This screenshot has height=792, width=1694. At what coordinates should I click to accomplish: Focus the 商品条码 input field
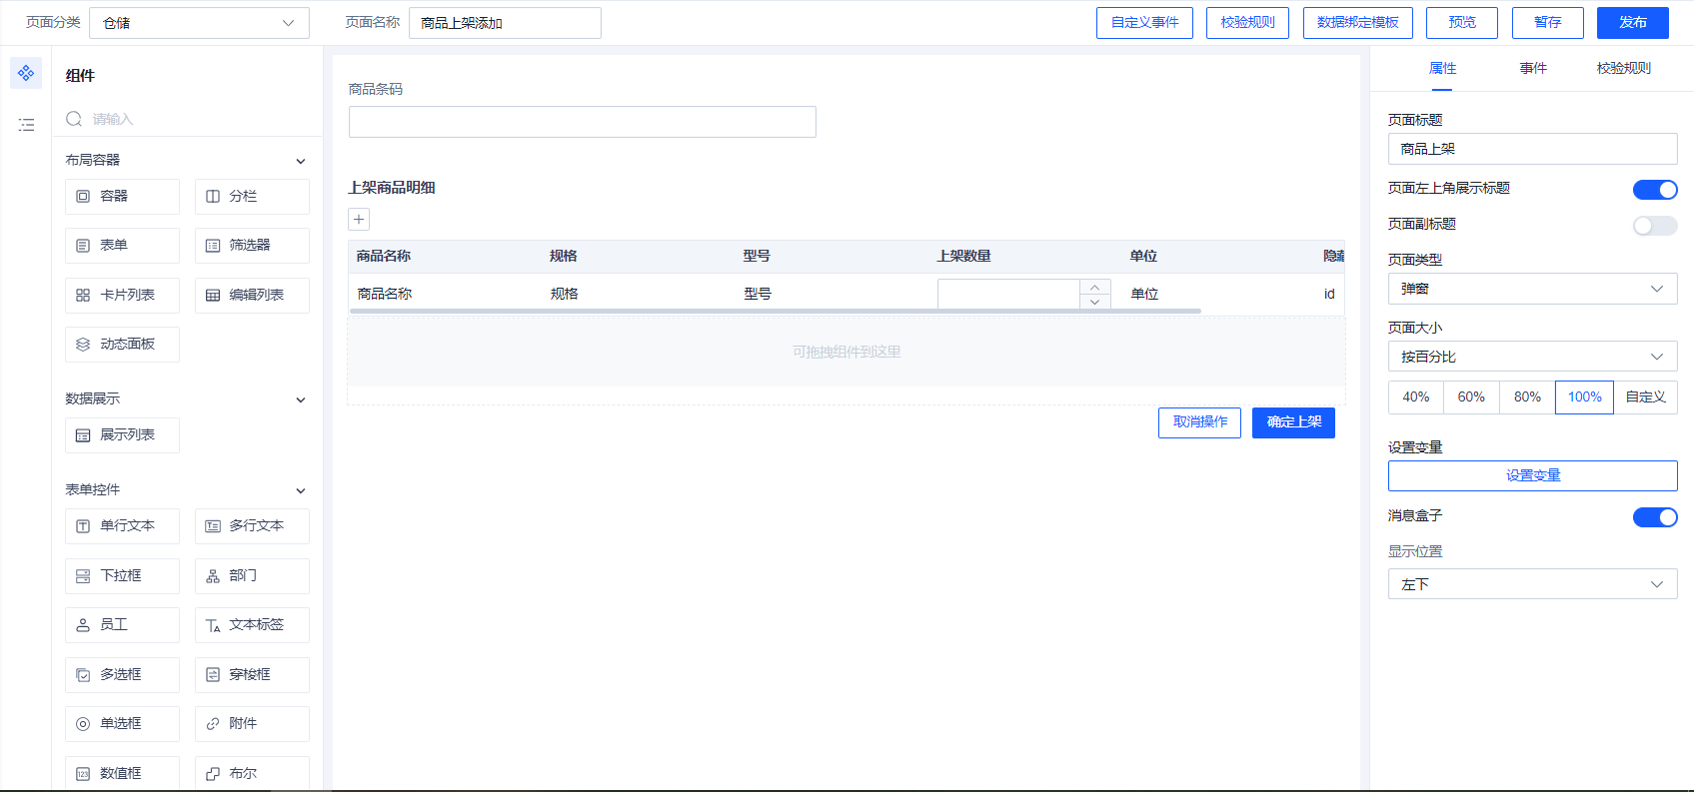tap(582, 122)
